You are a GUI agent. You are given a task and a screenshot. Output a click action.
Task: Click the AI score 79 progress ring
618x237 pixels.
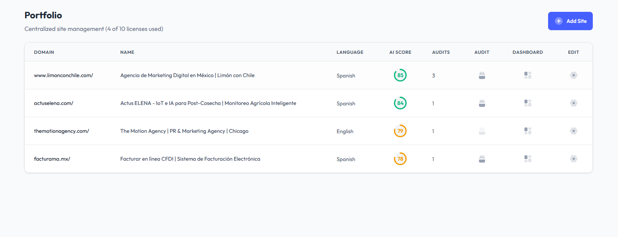tap(400, 131)
